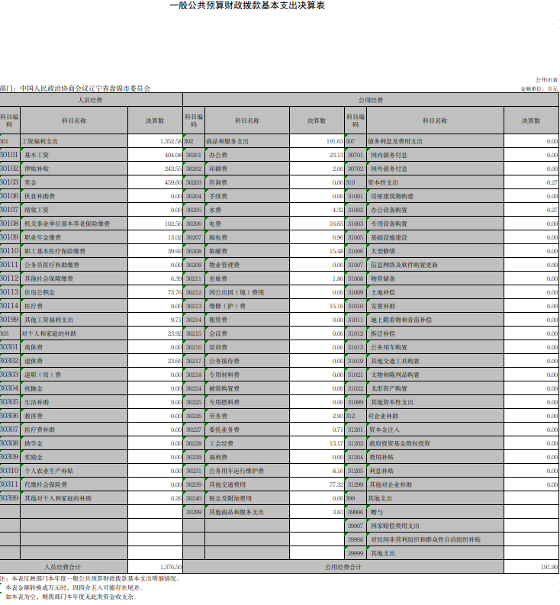Click the 债务利息及费用支出 cell

click(435, 141)
